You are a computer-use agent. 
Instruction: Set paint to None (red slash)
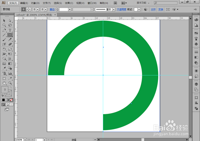click(x=11, y=100)
